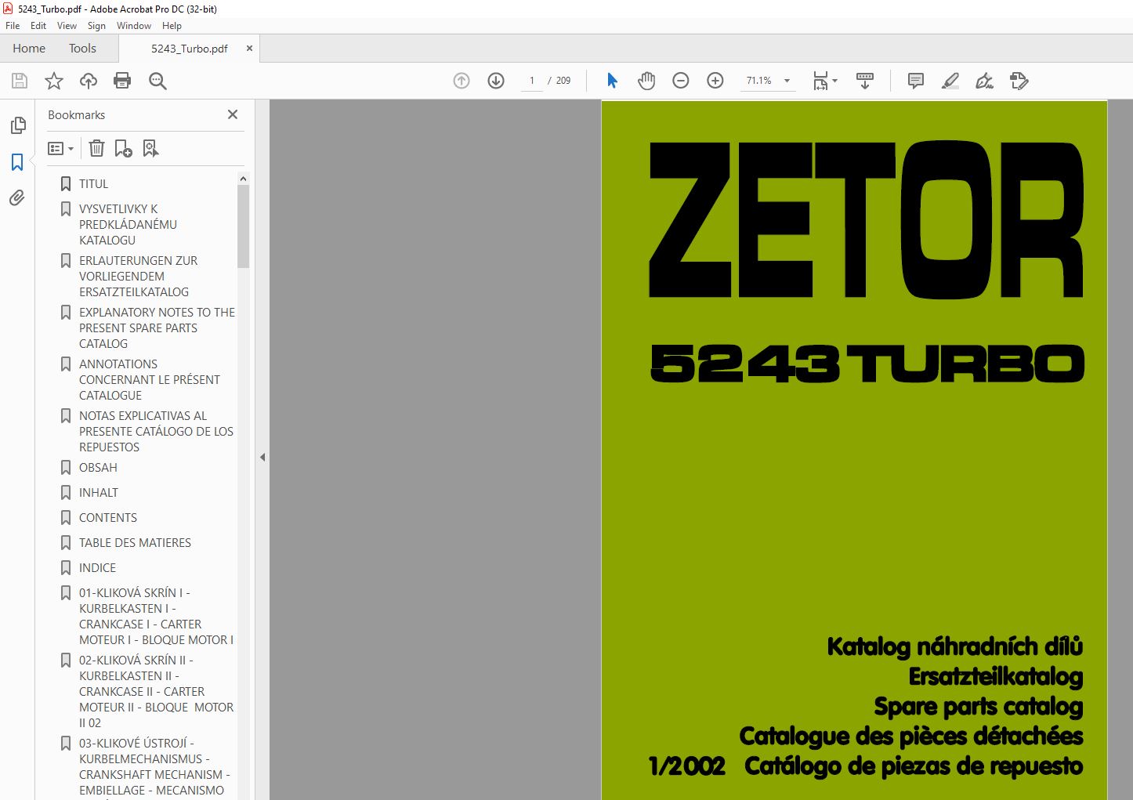Switch to the Home tab

click(x=29, y=49)
